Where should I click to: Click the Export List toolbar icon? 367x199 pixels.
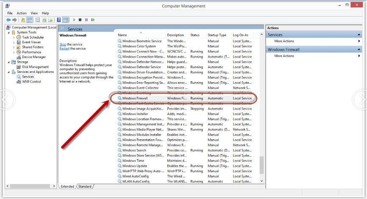(51, 20)
